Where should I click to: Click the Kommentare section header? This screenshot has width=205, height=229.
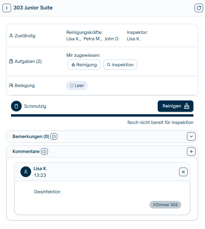(x=26, y=151)
